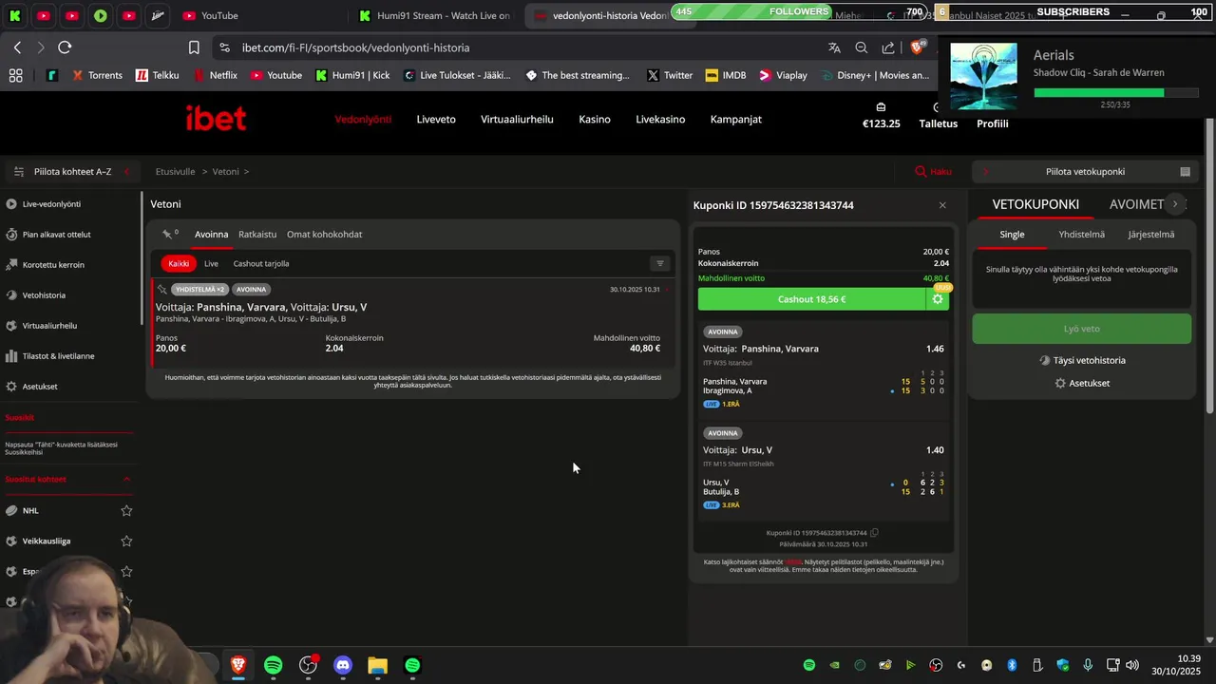The width and height of the screenshot is (1216, 684).
Task: Select Single bet type
Action: (1012, 235)
